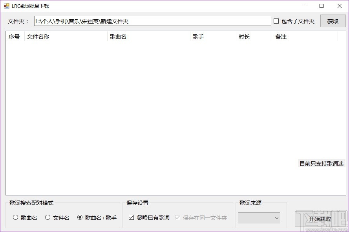349x232 pixels.
Task: Click the 序号 column header
Action: (x=14, y=36)
